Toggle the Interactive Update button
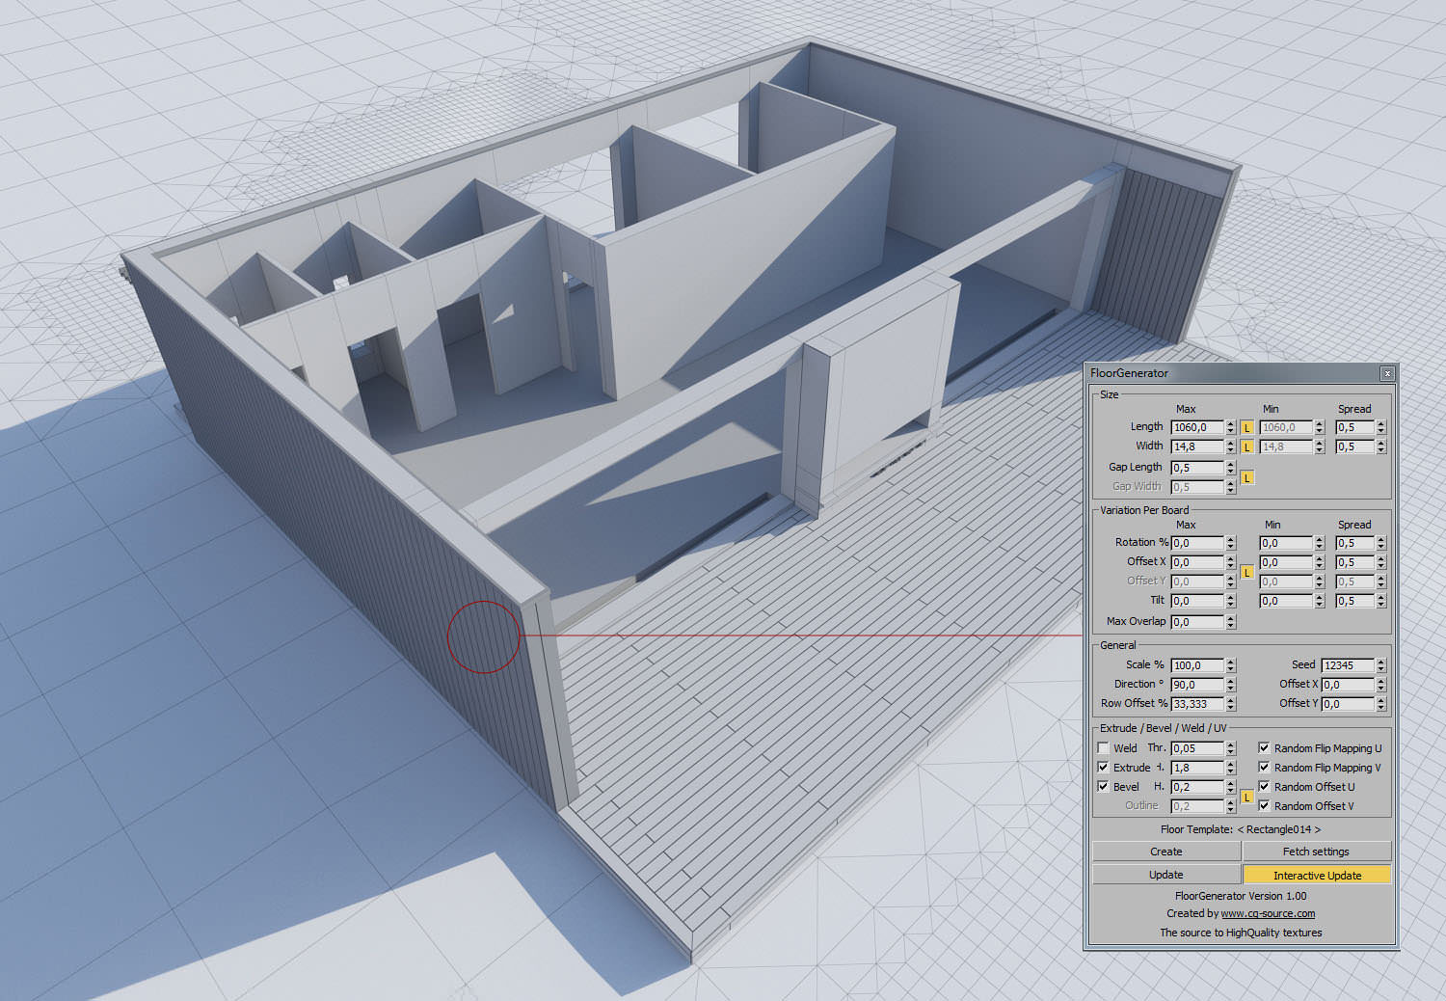Viewport: 1446px width, 1001px height. point(1317,875)
